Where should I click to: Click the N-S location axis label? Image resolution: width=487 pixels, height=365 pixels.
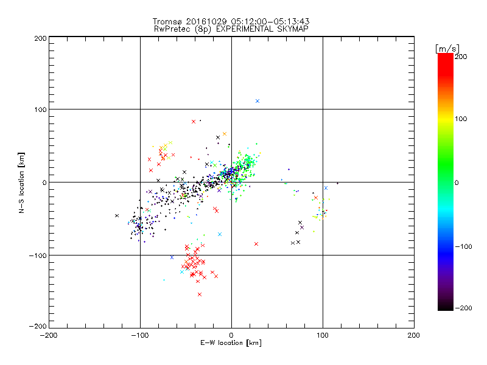23,182
